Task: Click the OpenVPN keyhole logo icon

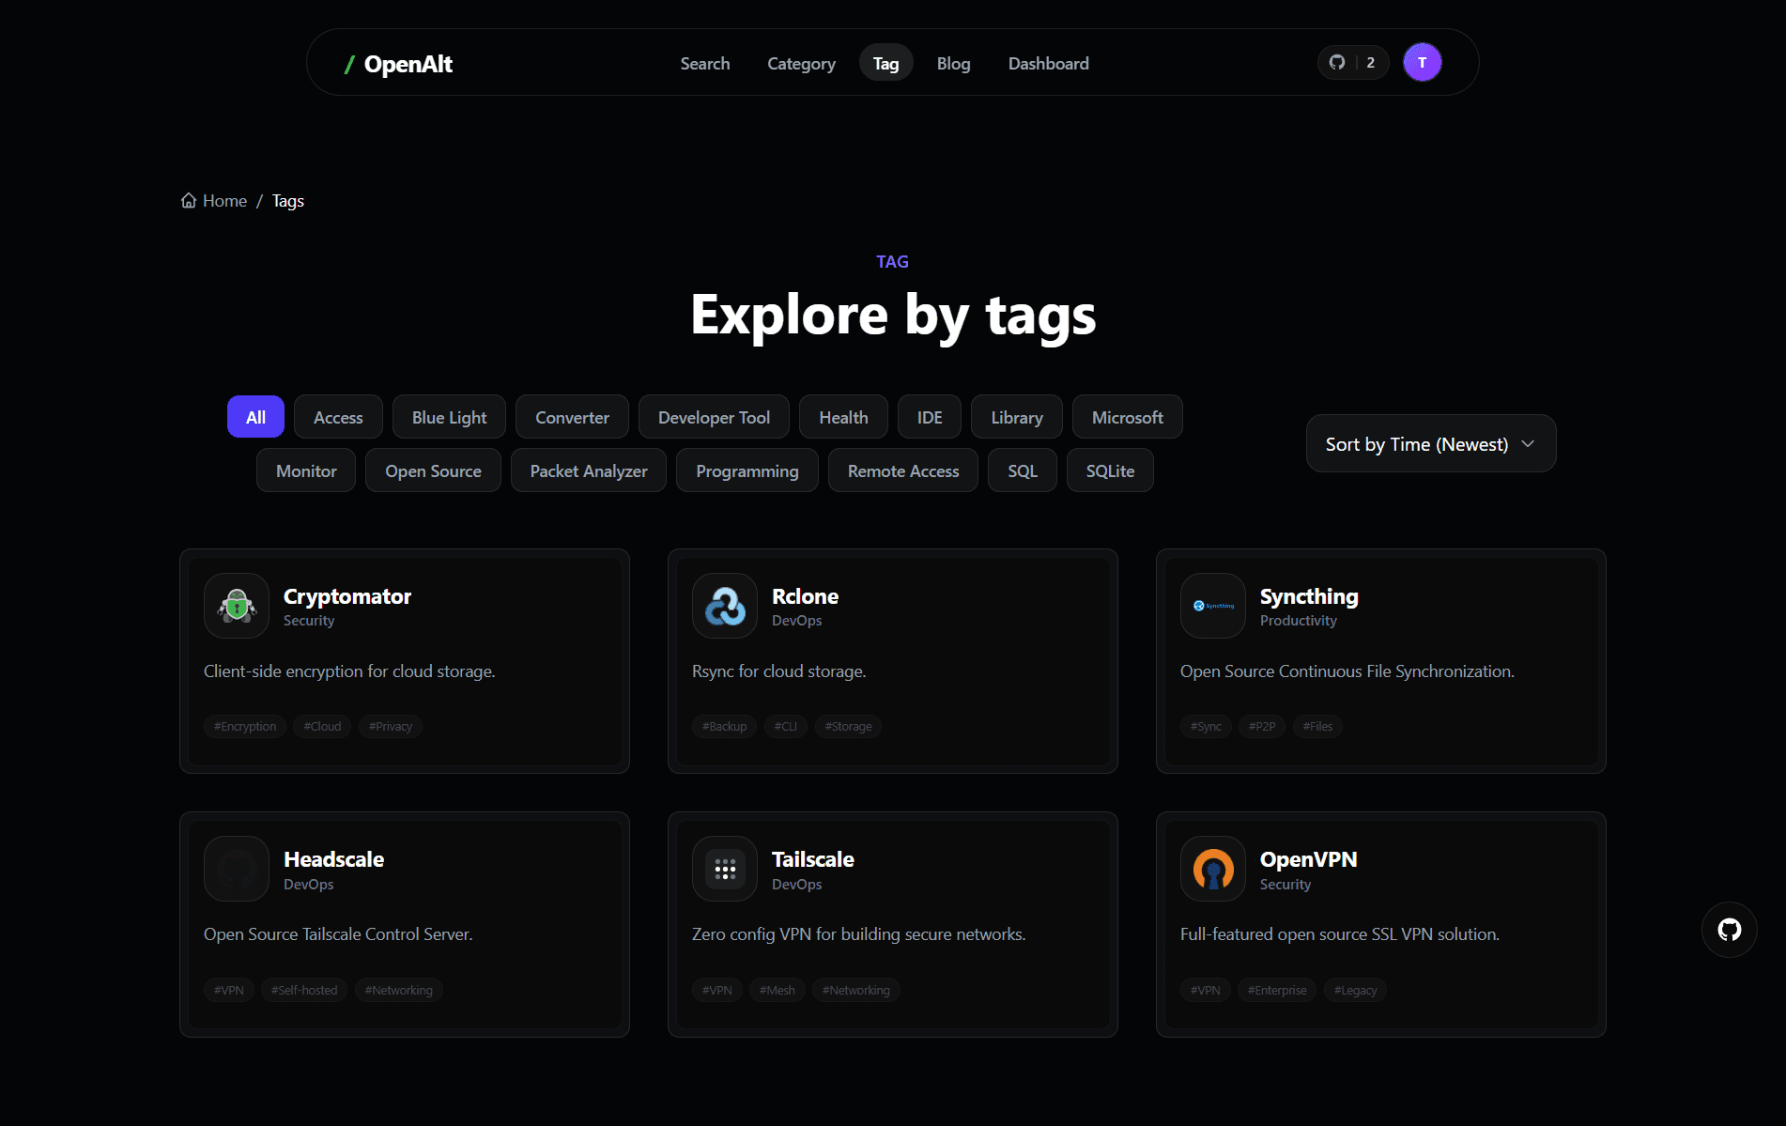Action: 1213,869
